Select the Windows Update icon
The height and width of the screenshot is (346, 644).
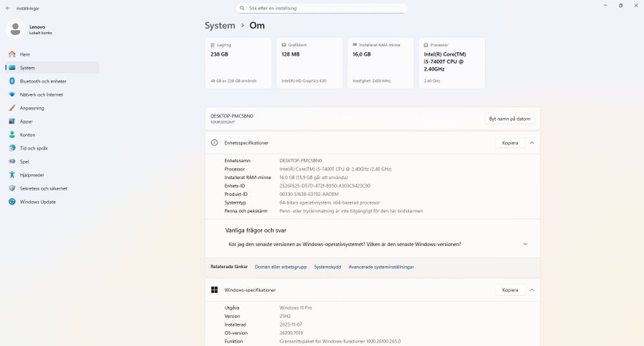pos(12,202)
